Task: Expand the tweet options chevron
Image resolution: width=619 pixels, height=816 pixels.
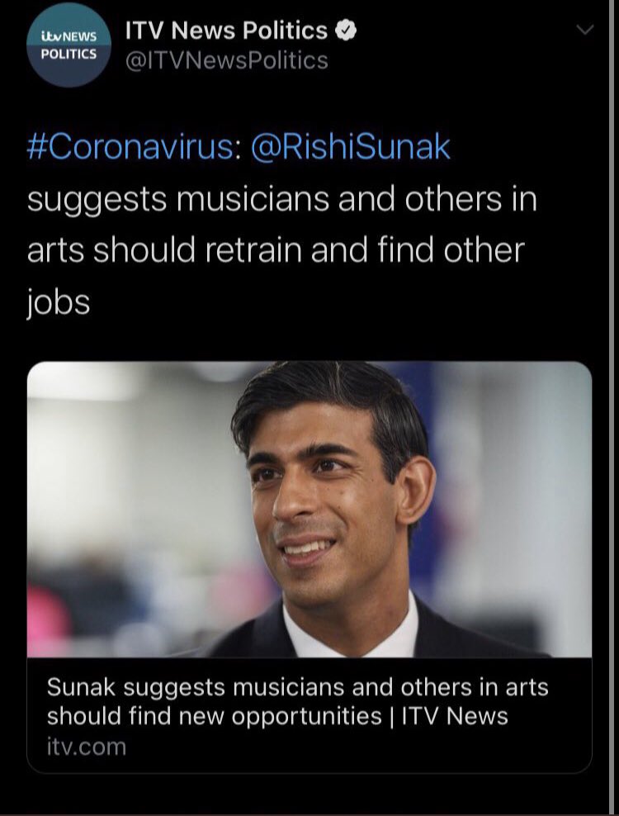Action: 584,31
